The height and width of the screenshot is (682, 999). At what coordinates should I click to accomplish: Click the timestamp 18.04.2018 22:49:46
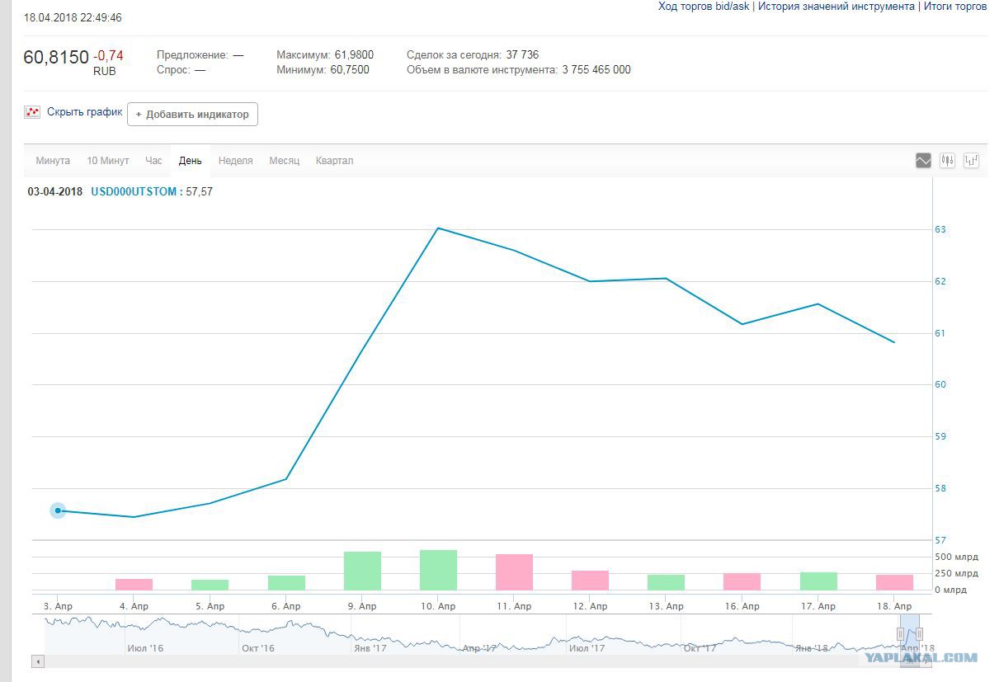[x=73, y=17]
